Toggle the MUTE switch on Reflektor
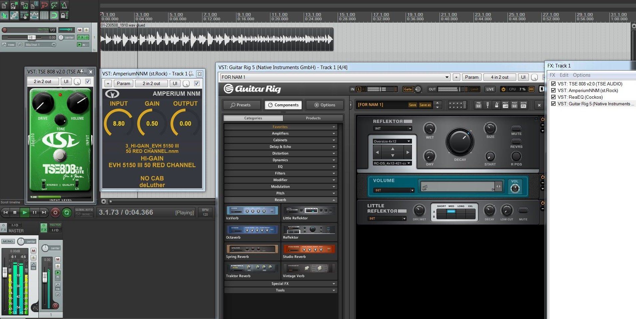This screenshot has height=319, width=636. 516,128
